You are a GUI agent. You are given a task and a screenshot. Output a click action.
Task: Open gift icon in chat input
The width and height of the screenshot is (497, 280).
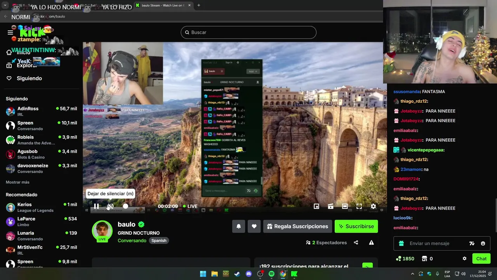401,243
